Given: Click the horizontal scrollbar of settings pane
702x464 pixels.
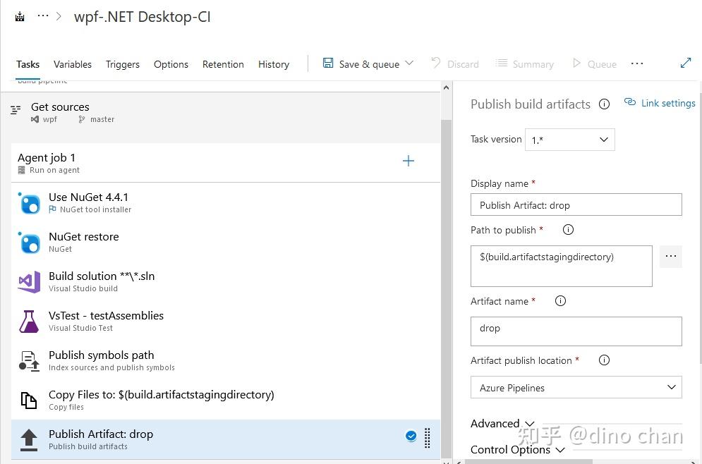Looking at the screenshot, I should pos(528,461).
